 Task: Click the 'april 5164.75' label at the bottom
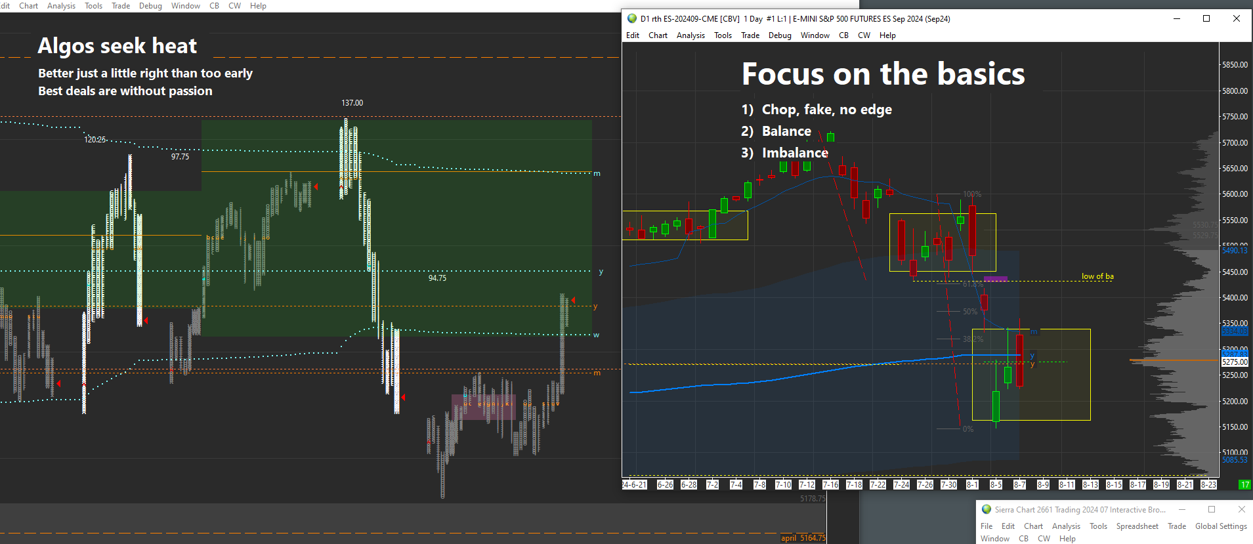coord(803,538)
